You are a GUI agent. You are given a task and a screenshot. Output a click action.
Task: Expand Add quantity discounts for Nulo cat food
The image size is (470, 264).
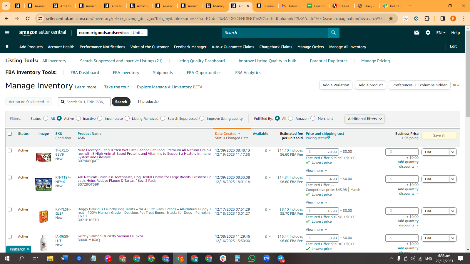pos(408,164)
